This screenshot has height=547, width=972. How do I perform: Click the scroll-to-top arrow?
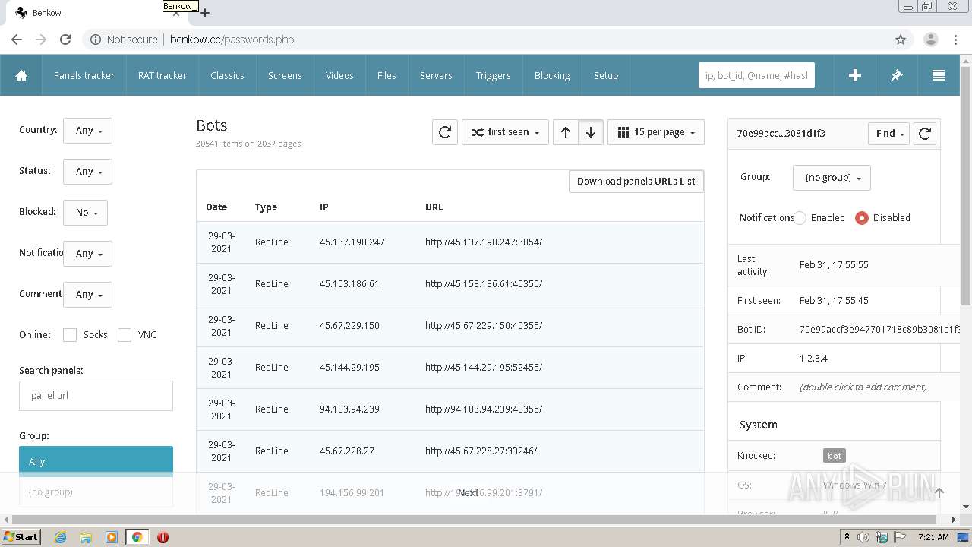click(939, 492)
